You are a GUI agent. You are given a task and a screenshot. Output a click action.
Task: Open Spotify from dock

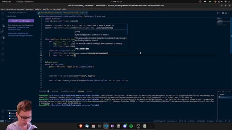(x=131, y=126)
